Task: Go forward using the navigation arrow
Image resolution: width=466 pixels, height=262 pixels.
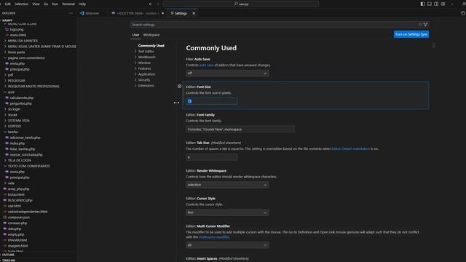Action: (x=157, y=4)
